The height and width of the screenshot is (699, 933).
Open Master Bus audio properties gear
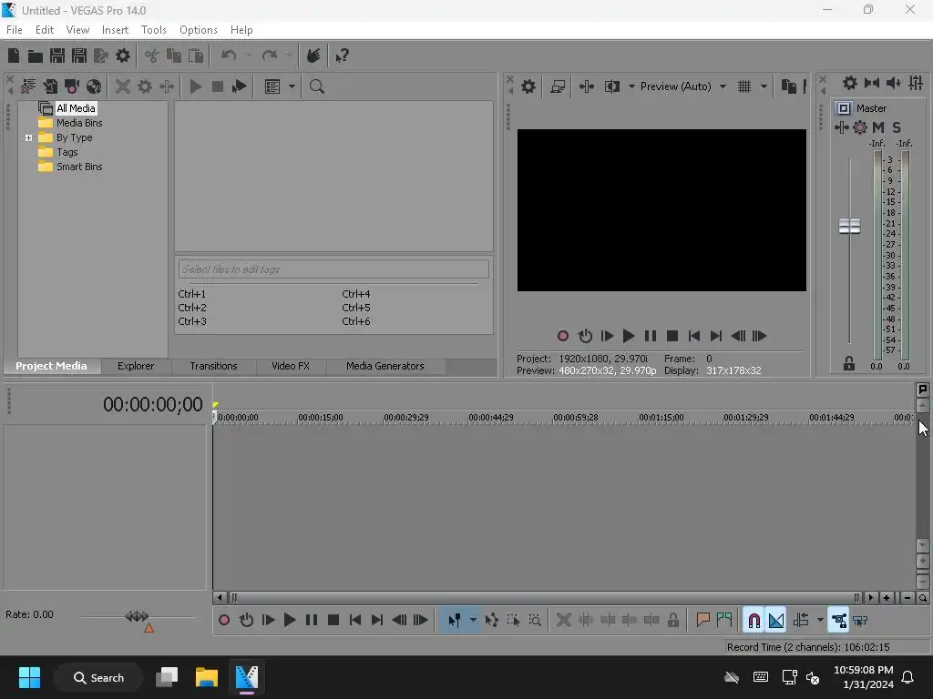pyautogui.click(x=850, y=83)
